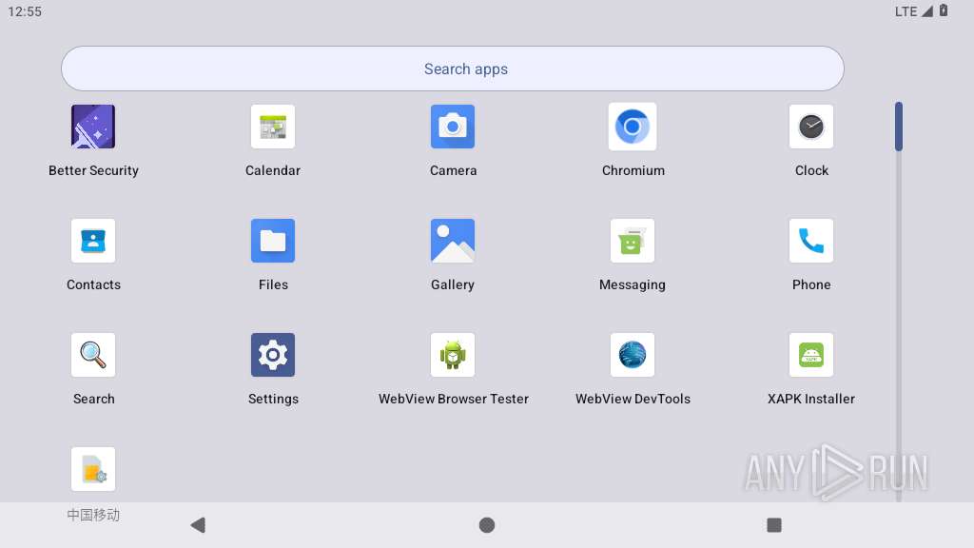Launch WebView Browser Tester

click(453, 355)
